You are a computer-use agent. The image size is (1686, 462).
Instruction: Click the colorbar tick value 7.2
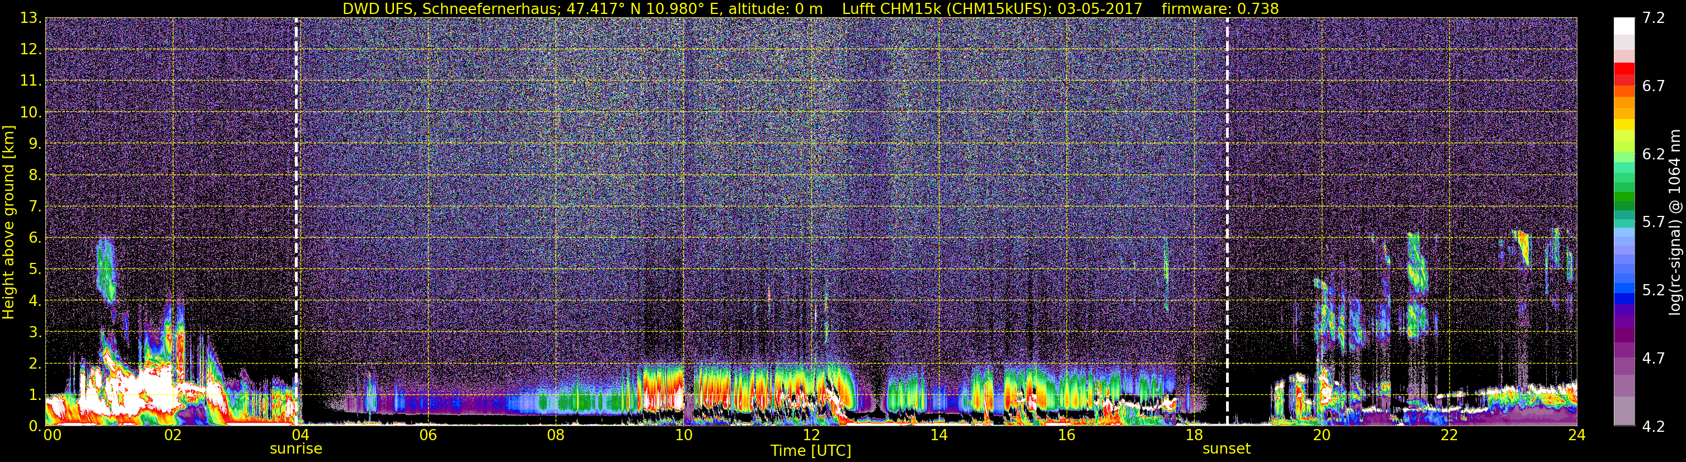click(x=1654, y=18)
